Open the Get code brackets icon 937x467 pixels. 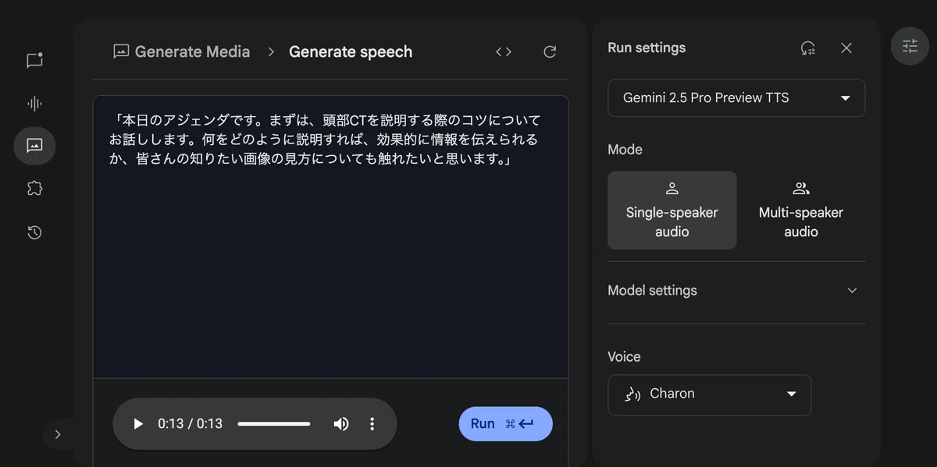(504, 52)
